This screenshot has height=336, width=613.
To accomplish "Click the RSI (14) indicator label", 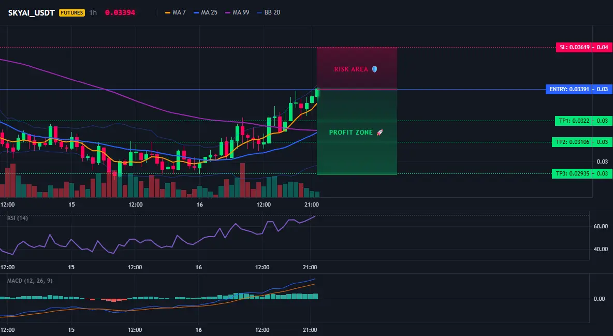I will click(x=18, y=218).
